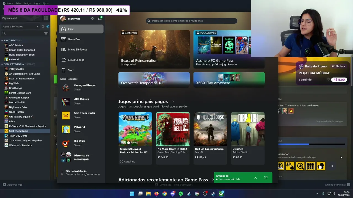The image size is (353, 198).
Task: Expand the Amigos (5) panel chevron
Action: [x=255, y=178]
